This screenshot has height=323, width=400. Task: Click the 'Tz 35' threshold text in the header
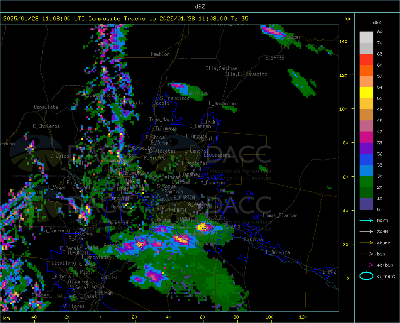point(240,19)
